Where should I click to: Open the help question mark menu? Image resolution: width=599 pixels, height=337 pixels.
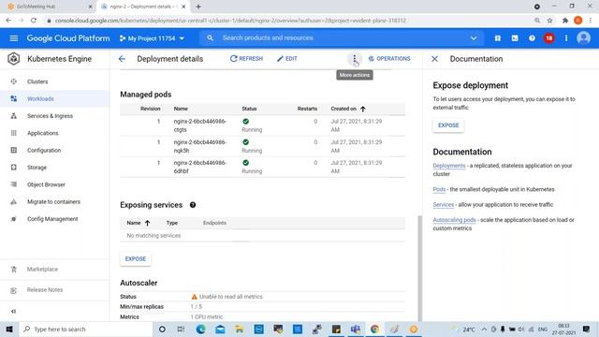point(532,38)
